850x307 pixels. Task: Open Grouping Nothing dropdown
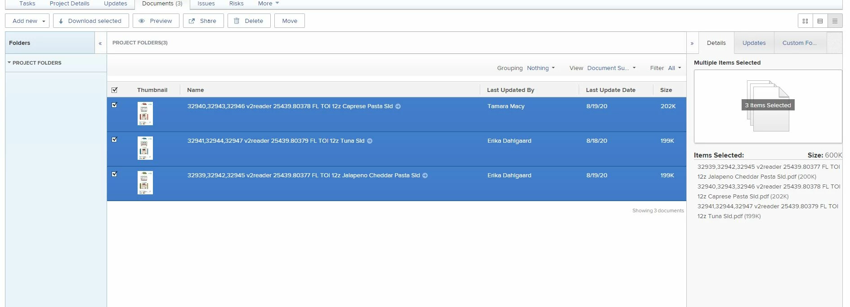pyautogui.click(x=541, y=68)
